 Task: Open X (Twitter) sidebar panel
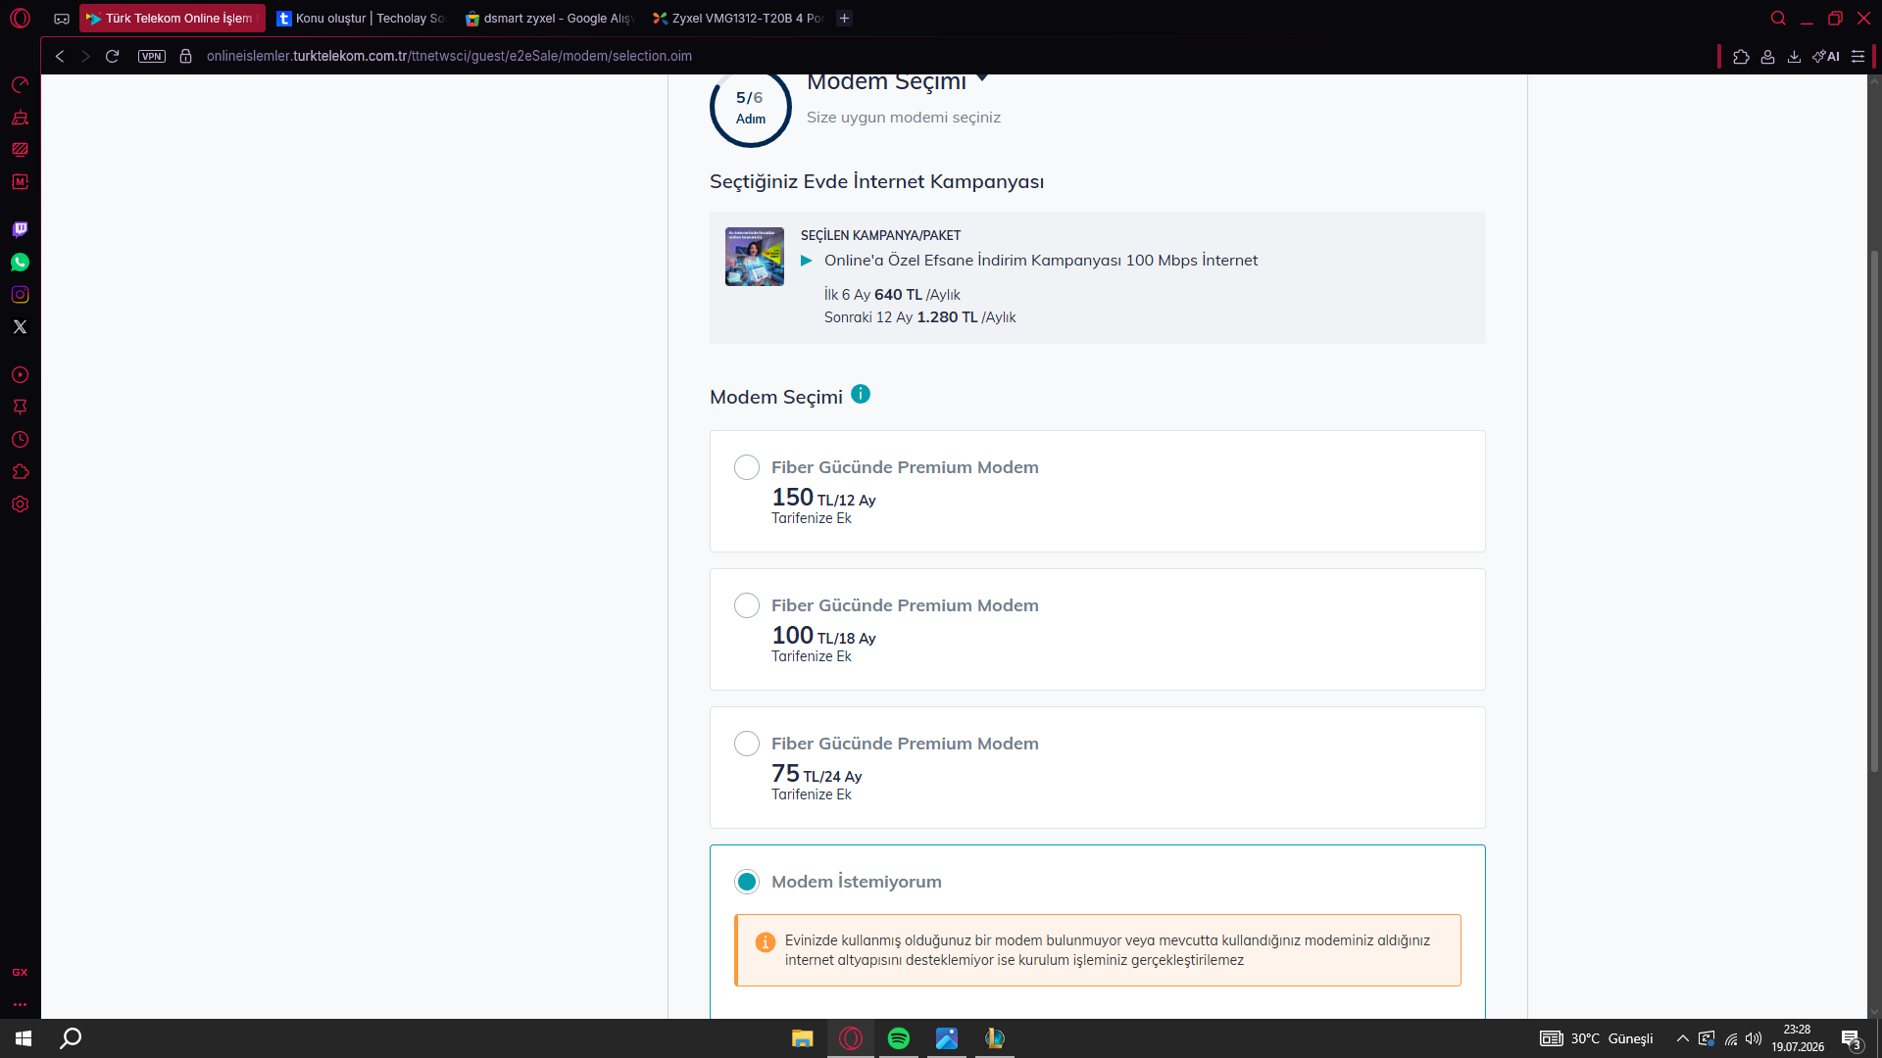pos(20,326)
